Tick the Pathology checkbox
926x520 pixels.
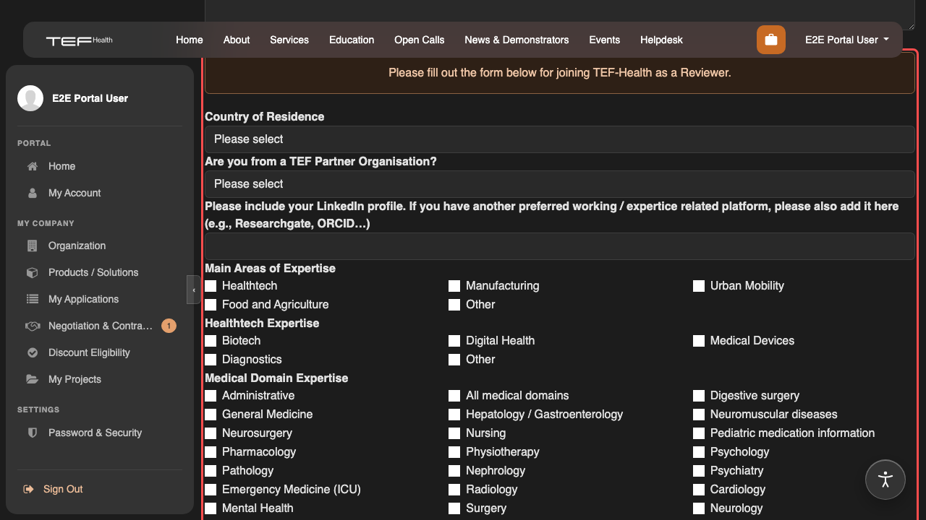click(x=211, y=471)
